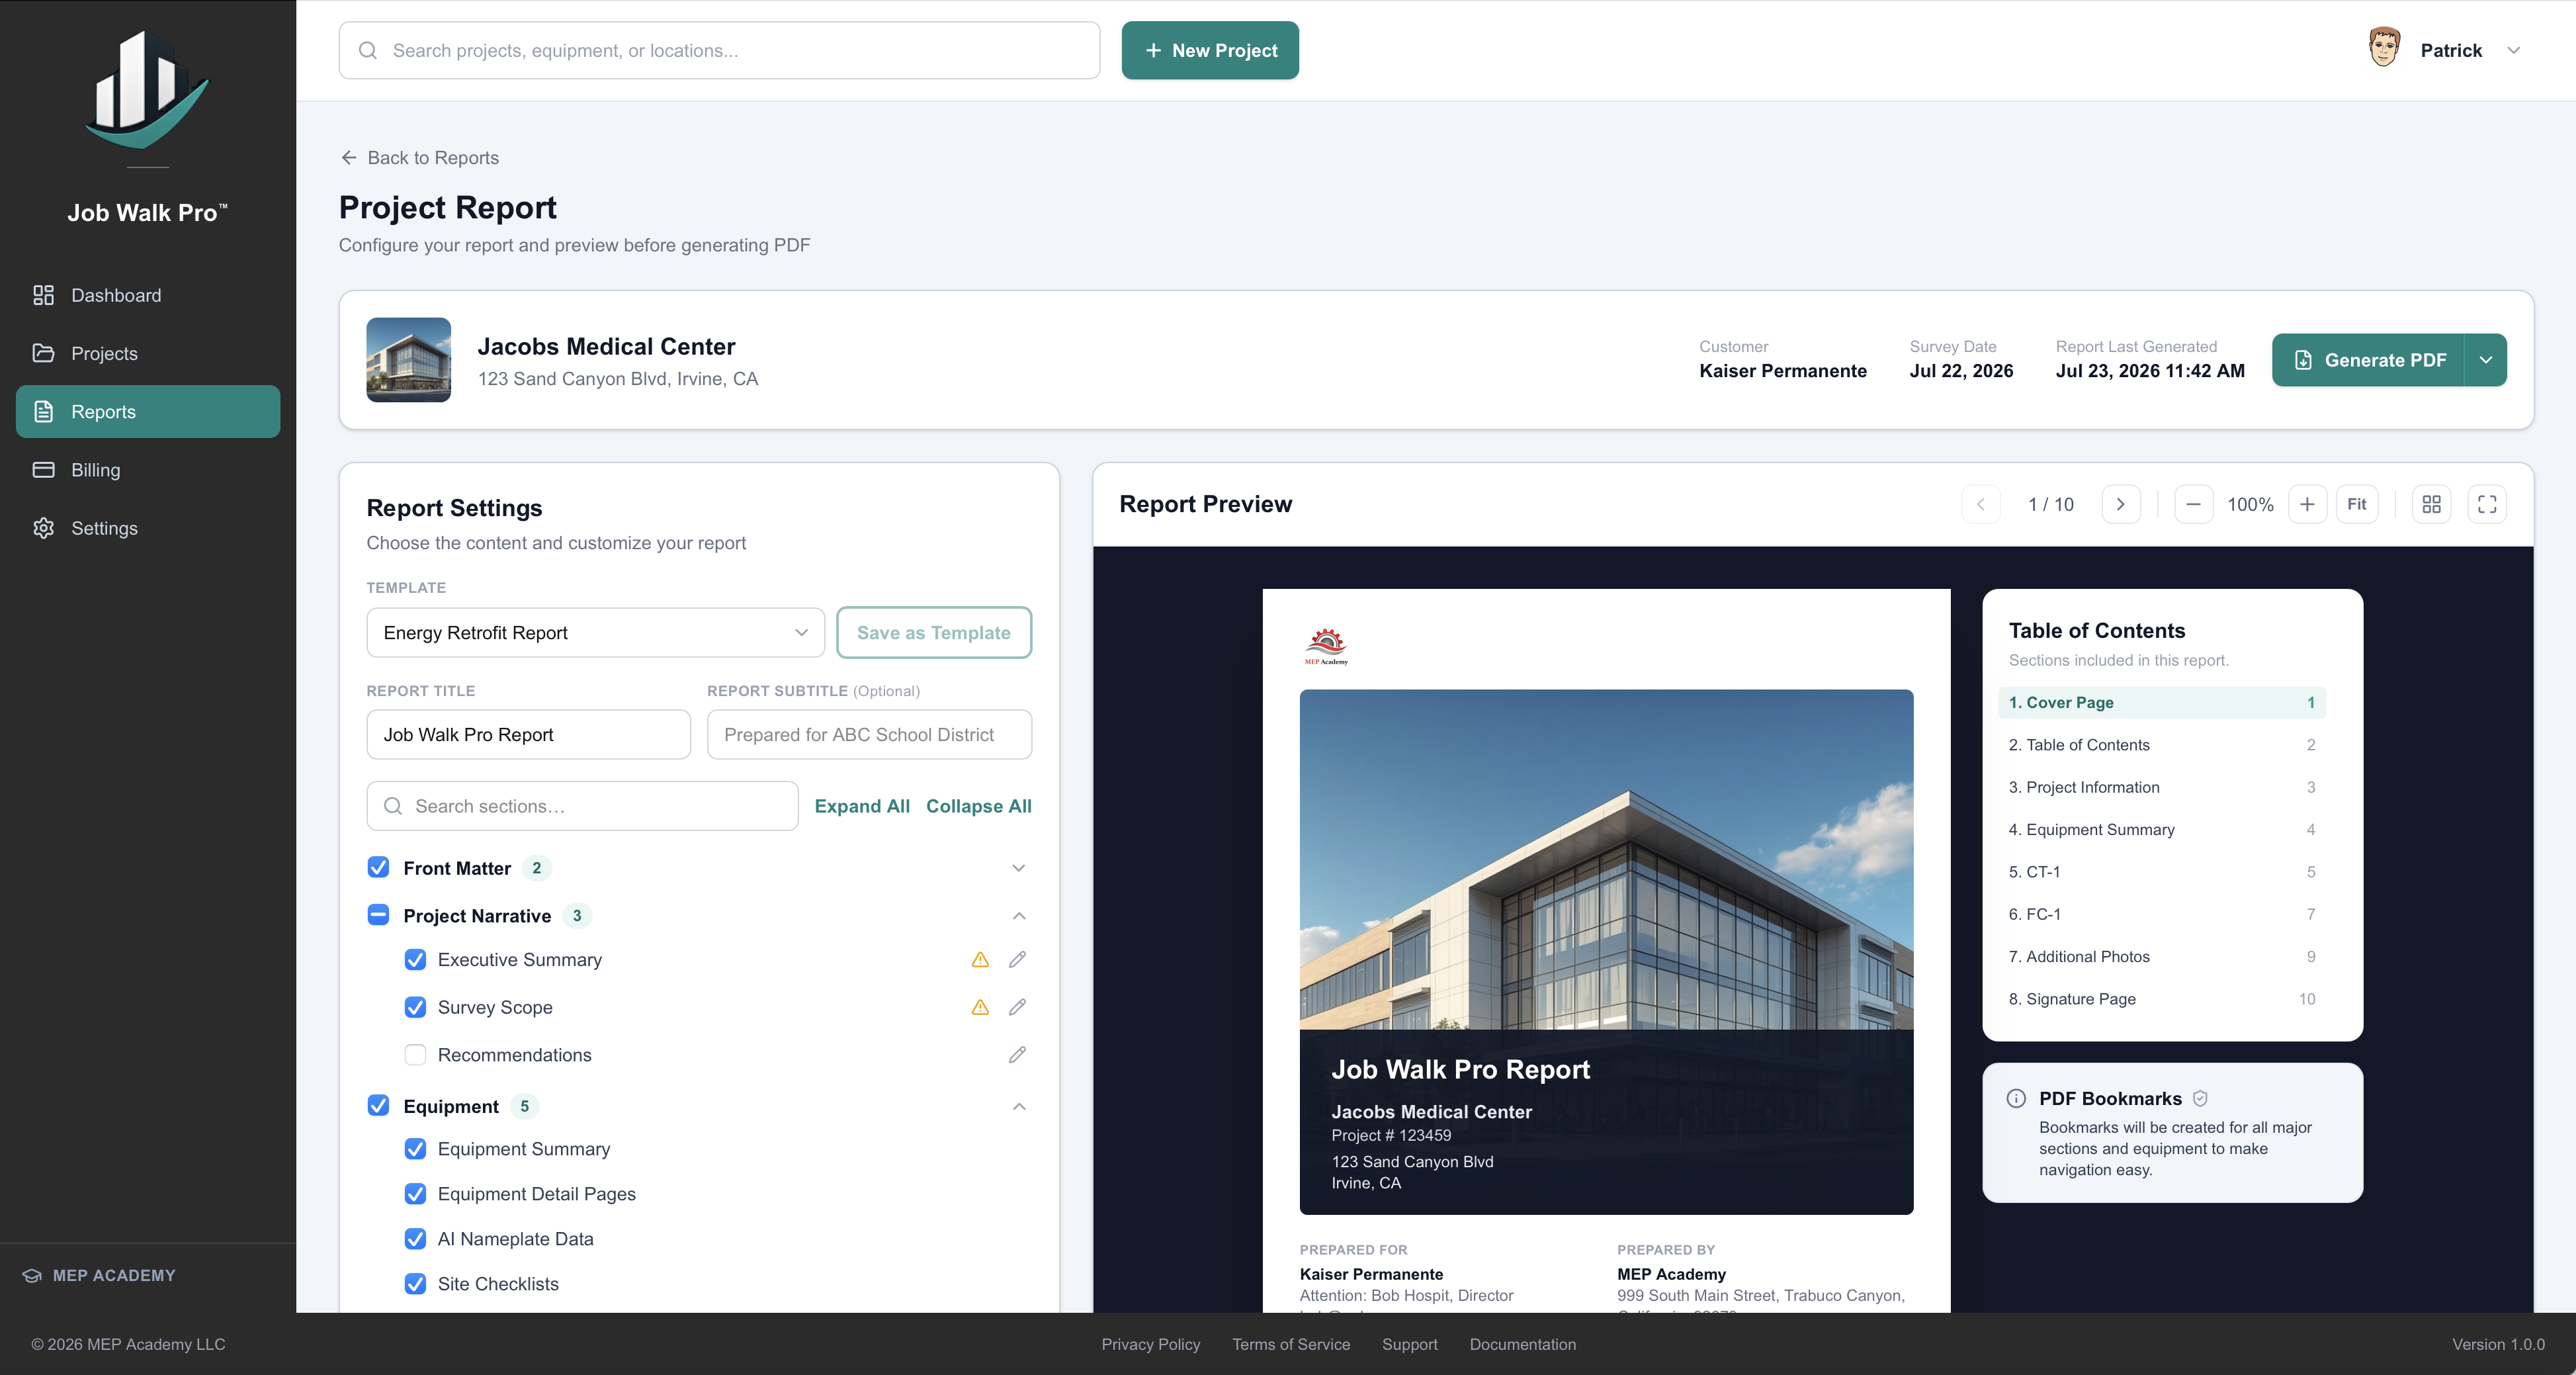Jump to 3. Project Information

coord(2162,787)
